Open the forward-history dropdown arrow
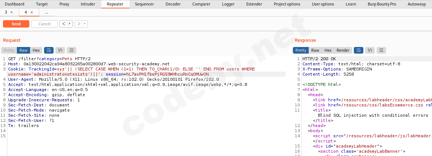 (x=85, y=24)
